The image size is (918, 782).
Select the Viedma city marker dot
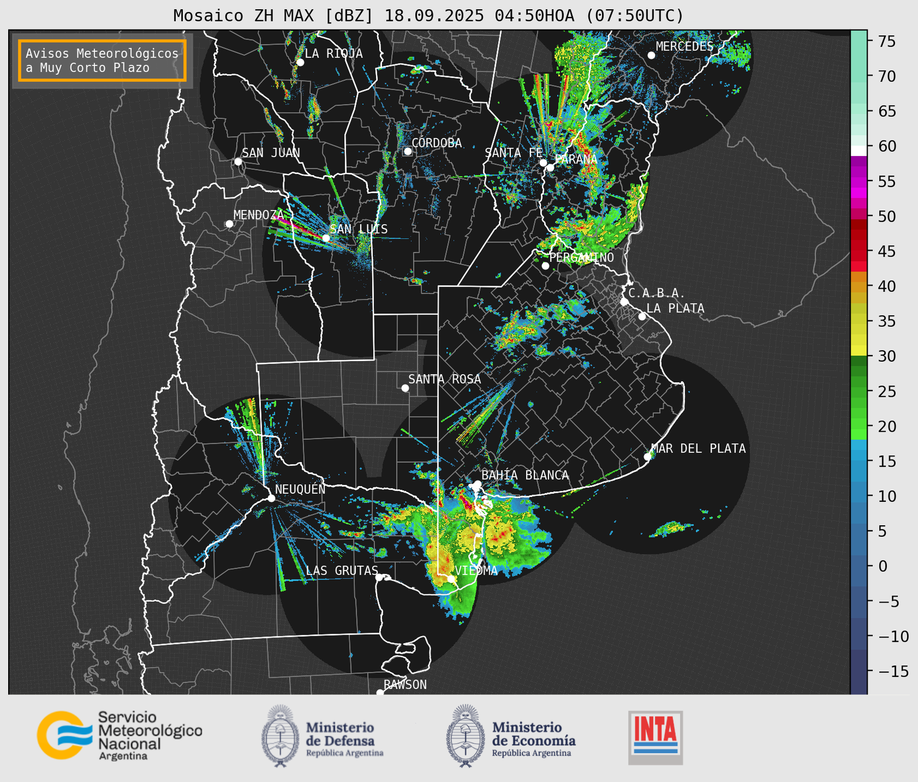pos(451,579)
